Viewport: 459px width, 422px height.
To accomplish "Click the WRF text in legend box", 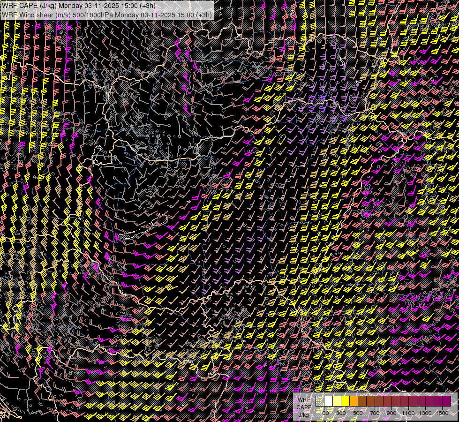I will coord(304,399).
